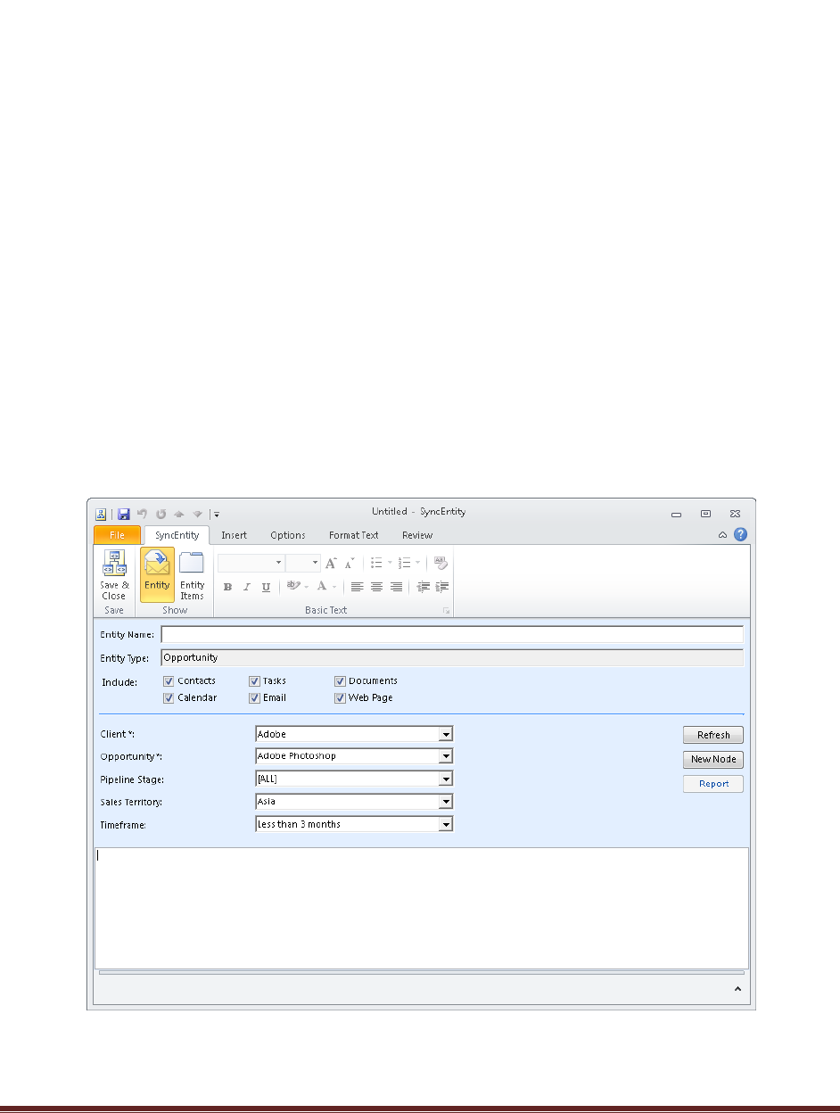This screenshot has width=840, height=1113.
Task: Click the next item down arrow
Action: pyautogui.click(x=197, y=514)
